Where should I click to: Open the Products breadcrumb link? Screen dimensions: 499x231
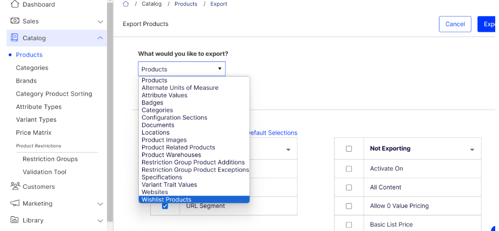tap(186, 4)
